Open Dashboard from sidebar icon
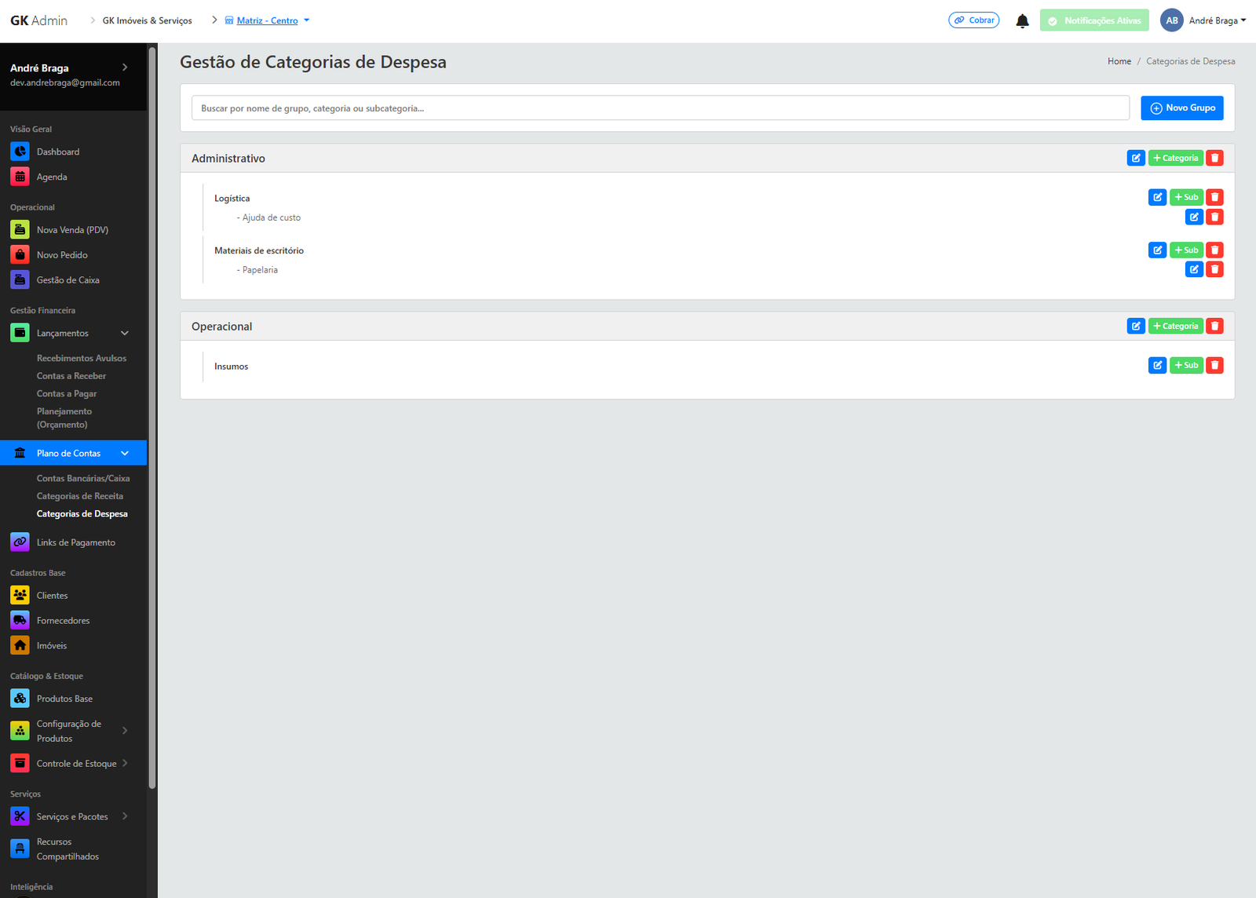Screen dimensions: 1256x898 pyautogui.click(x=20, y=151)
